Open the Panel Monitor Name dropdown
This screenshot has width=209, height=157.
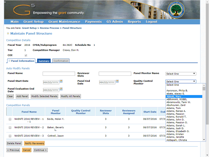point(181,74)
